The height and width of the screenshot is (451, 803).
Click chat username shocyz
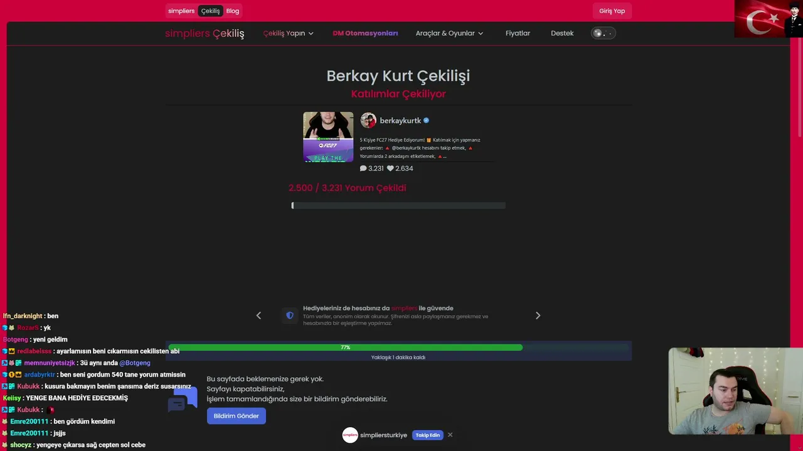click(21, 445)
